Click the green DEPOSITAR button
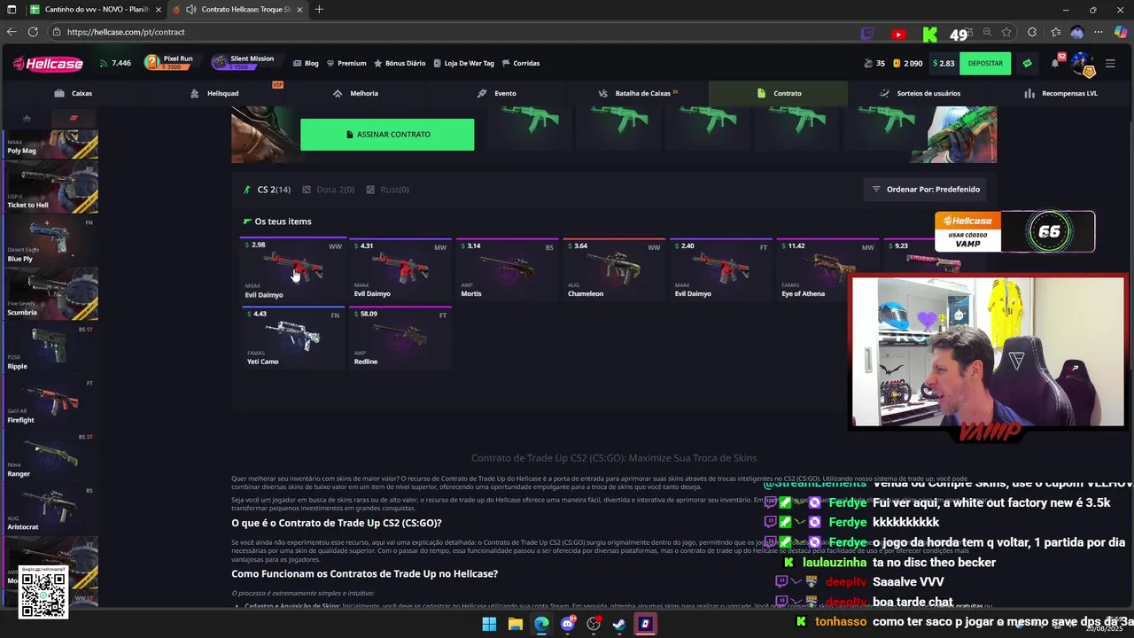The width and height of the screenshot is (1134, 638). pyautogui.click(x=985, y=64)
